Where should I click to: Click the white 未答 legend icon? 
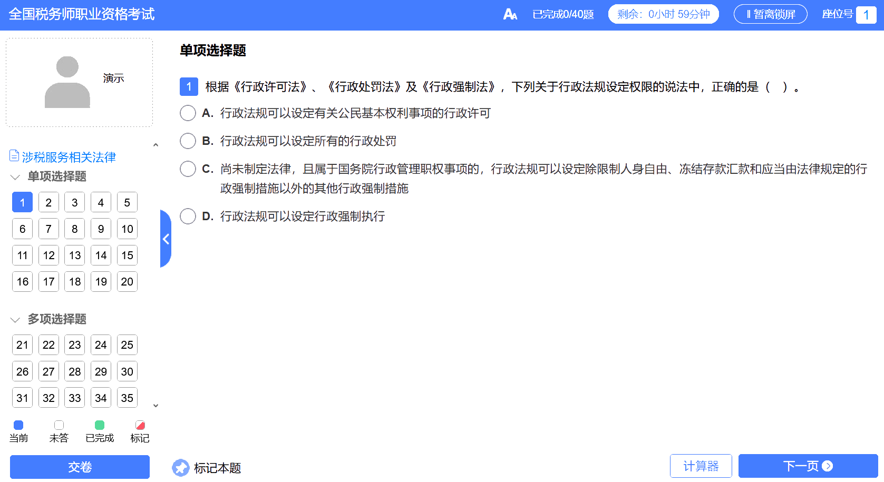tap(59, 425)
